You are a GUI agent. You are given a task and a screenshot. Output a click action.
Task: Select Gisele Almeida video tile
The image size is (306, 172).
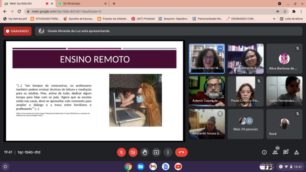[x=246, y=59]
